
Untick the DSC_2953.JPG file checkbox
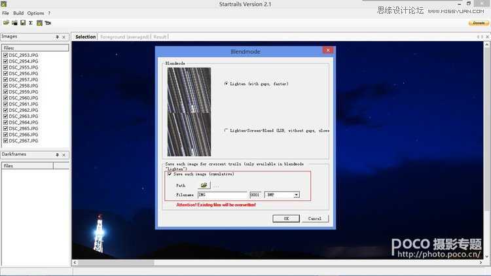coord(5,56)
